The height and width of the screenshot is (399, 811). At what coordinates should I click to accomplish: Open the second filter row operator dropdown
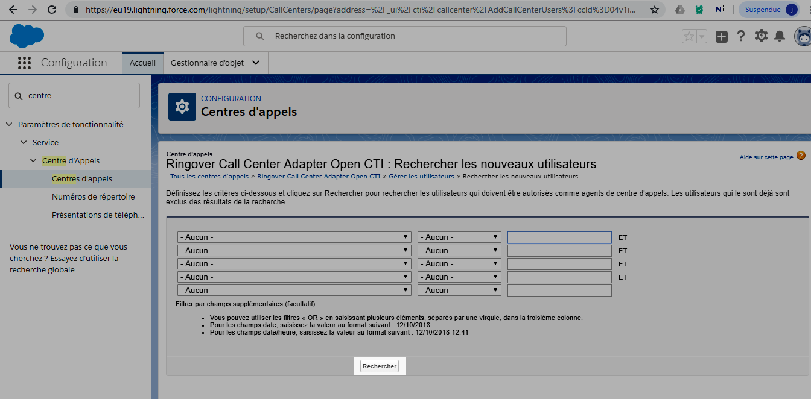[x=459, y=251]
